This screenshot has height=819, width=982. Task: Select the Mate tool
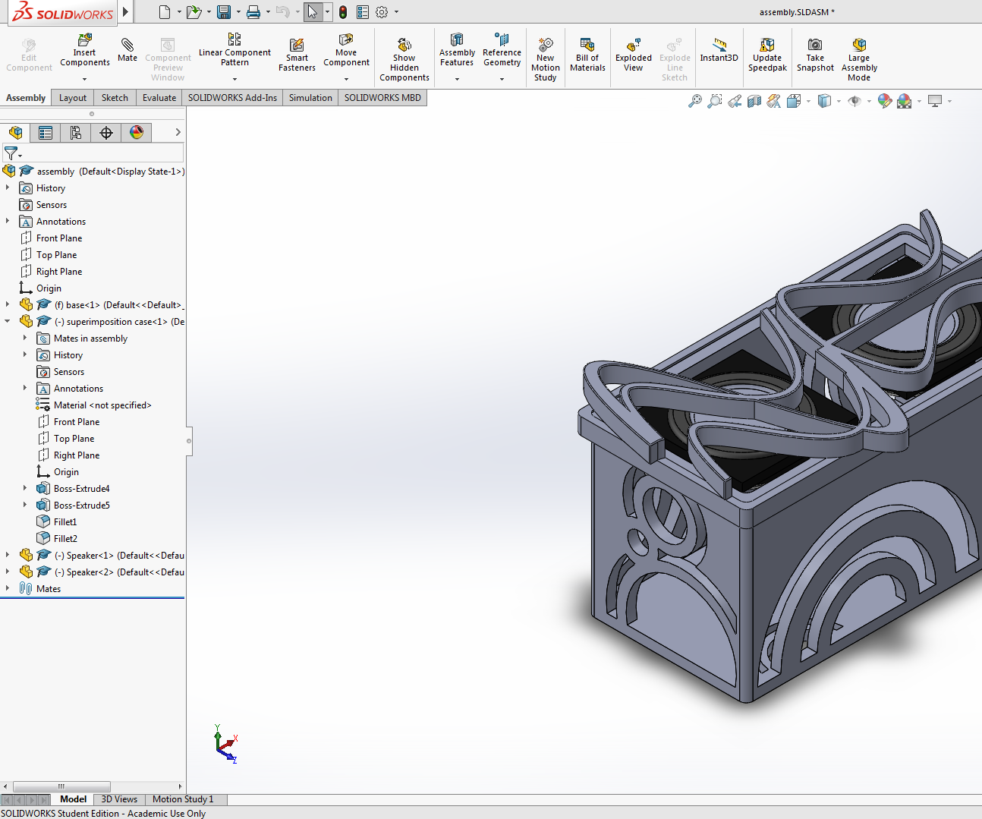click(x=127, y=50)
